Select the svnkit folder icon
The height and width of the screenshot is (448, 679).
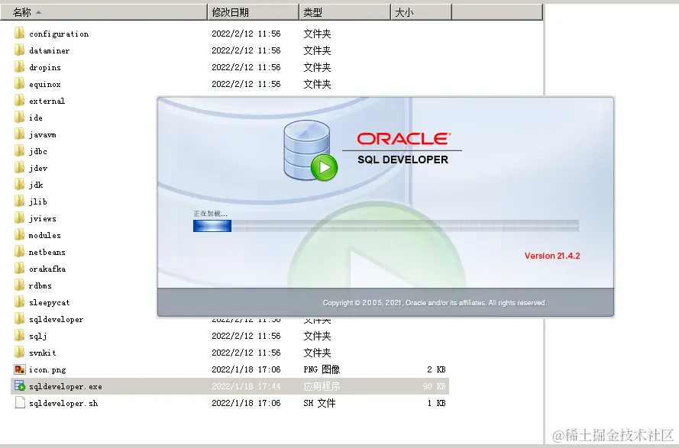point(20,353)
